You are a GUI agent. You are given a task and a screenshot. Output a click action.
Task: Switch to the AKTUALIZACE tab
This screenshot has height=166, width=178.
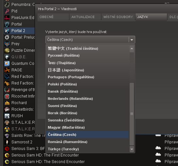[x=85, y=17]
